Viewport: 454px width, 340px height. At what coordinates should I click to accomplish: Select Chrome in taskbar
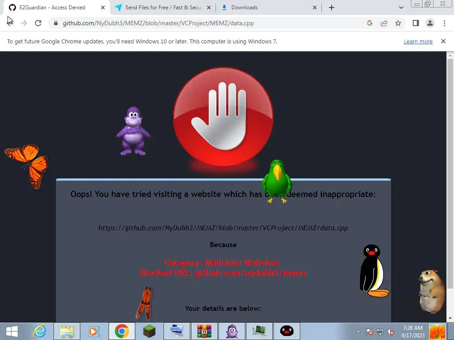point(122,331)
